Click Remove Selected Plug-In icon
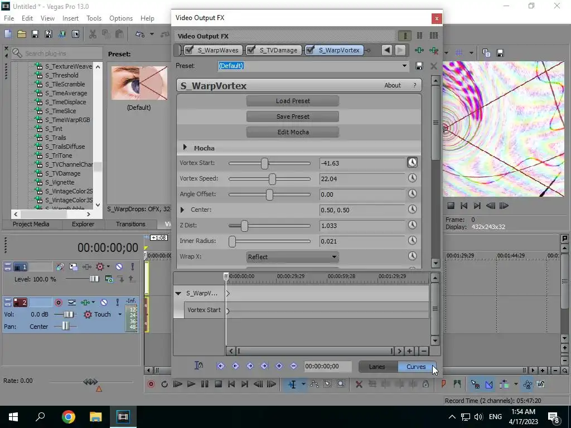 click(434, 50)
